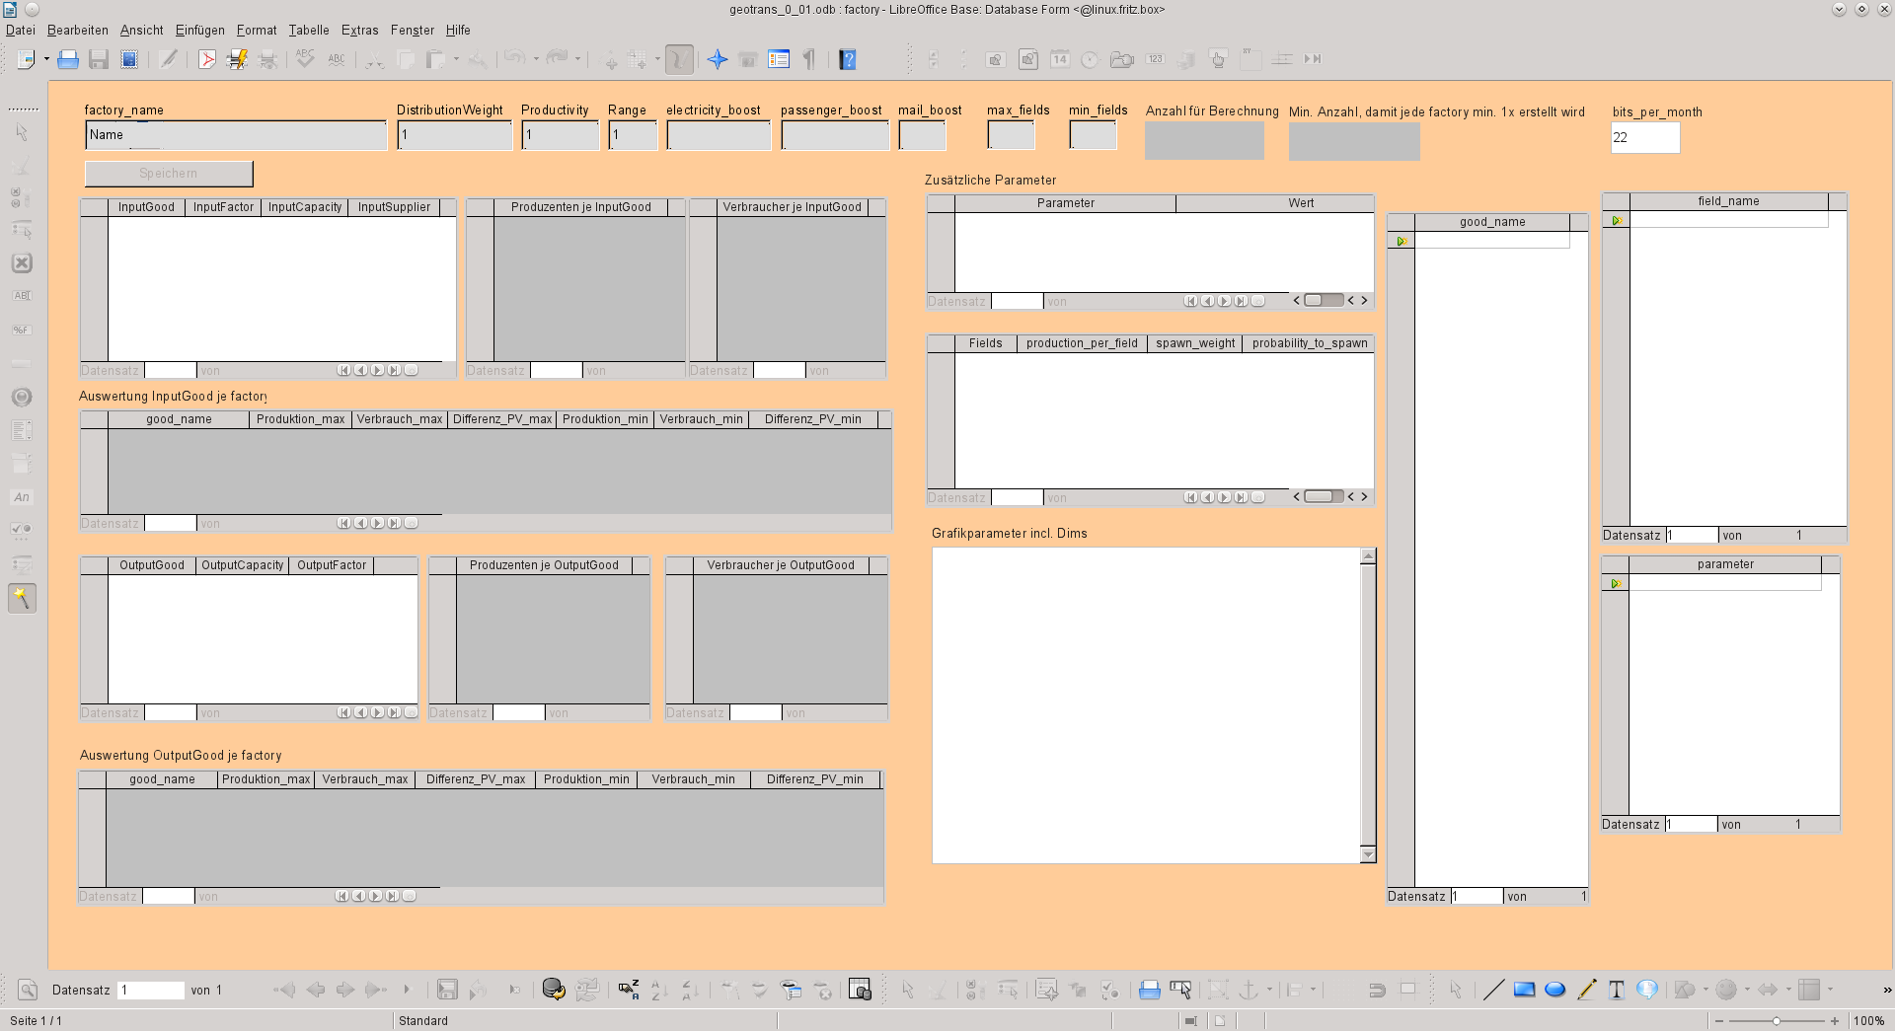Viewport: 1895px width, 1031px height.
Task: Select the Rectangle drawing tool
Action: coord(1524,990)
